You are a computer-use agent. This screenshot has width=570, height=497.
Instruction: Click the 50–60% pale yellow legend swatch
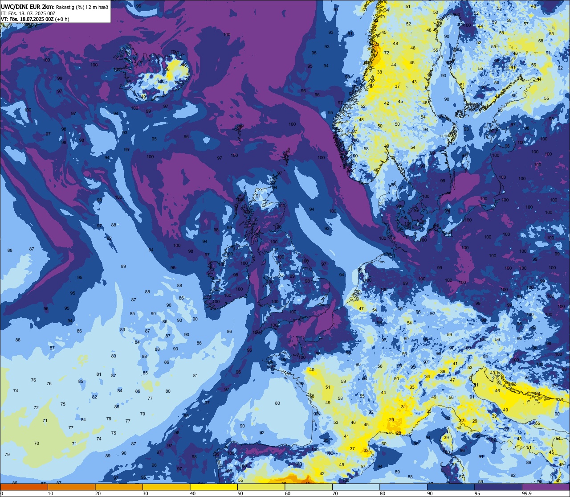coord(261,487)
